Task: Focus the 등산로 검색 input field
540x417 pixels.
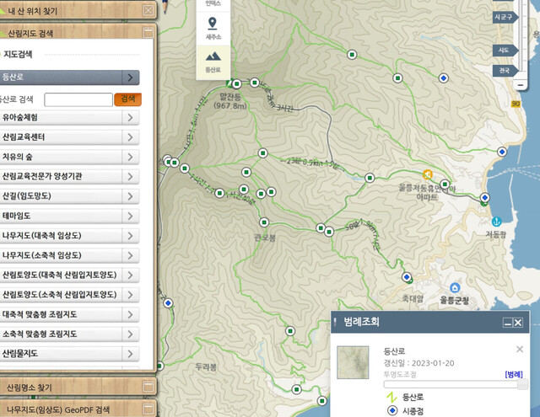Action: [78, 99]
